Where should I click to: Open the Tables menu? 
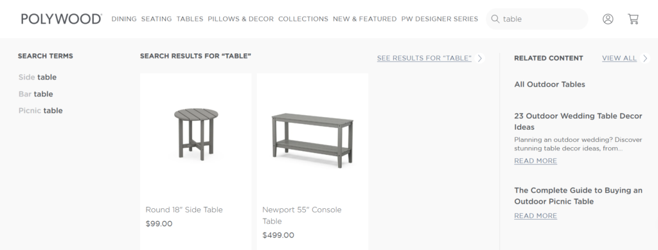[x=190, y=19]
